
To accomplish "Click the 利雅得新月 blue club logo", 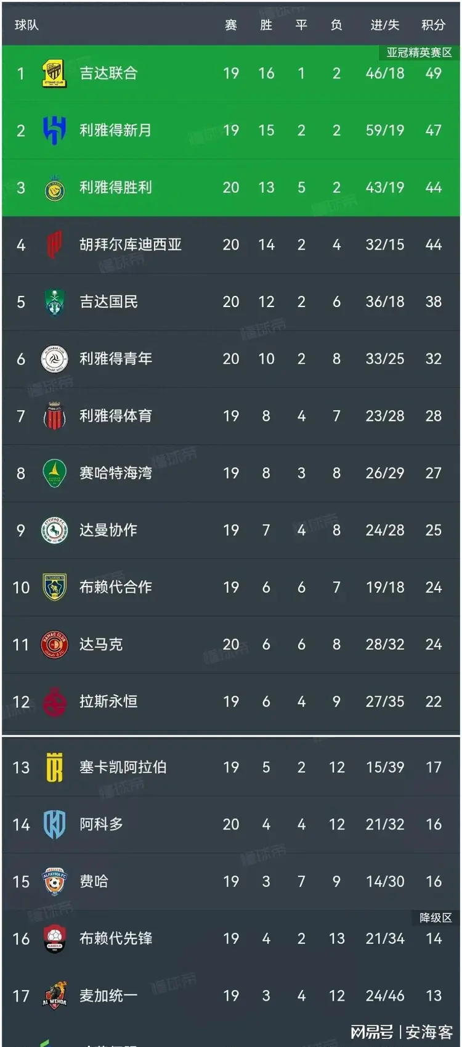I will [x=54, y=130].
